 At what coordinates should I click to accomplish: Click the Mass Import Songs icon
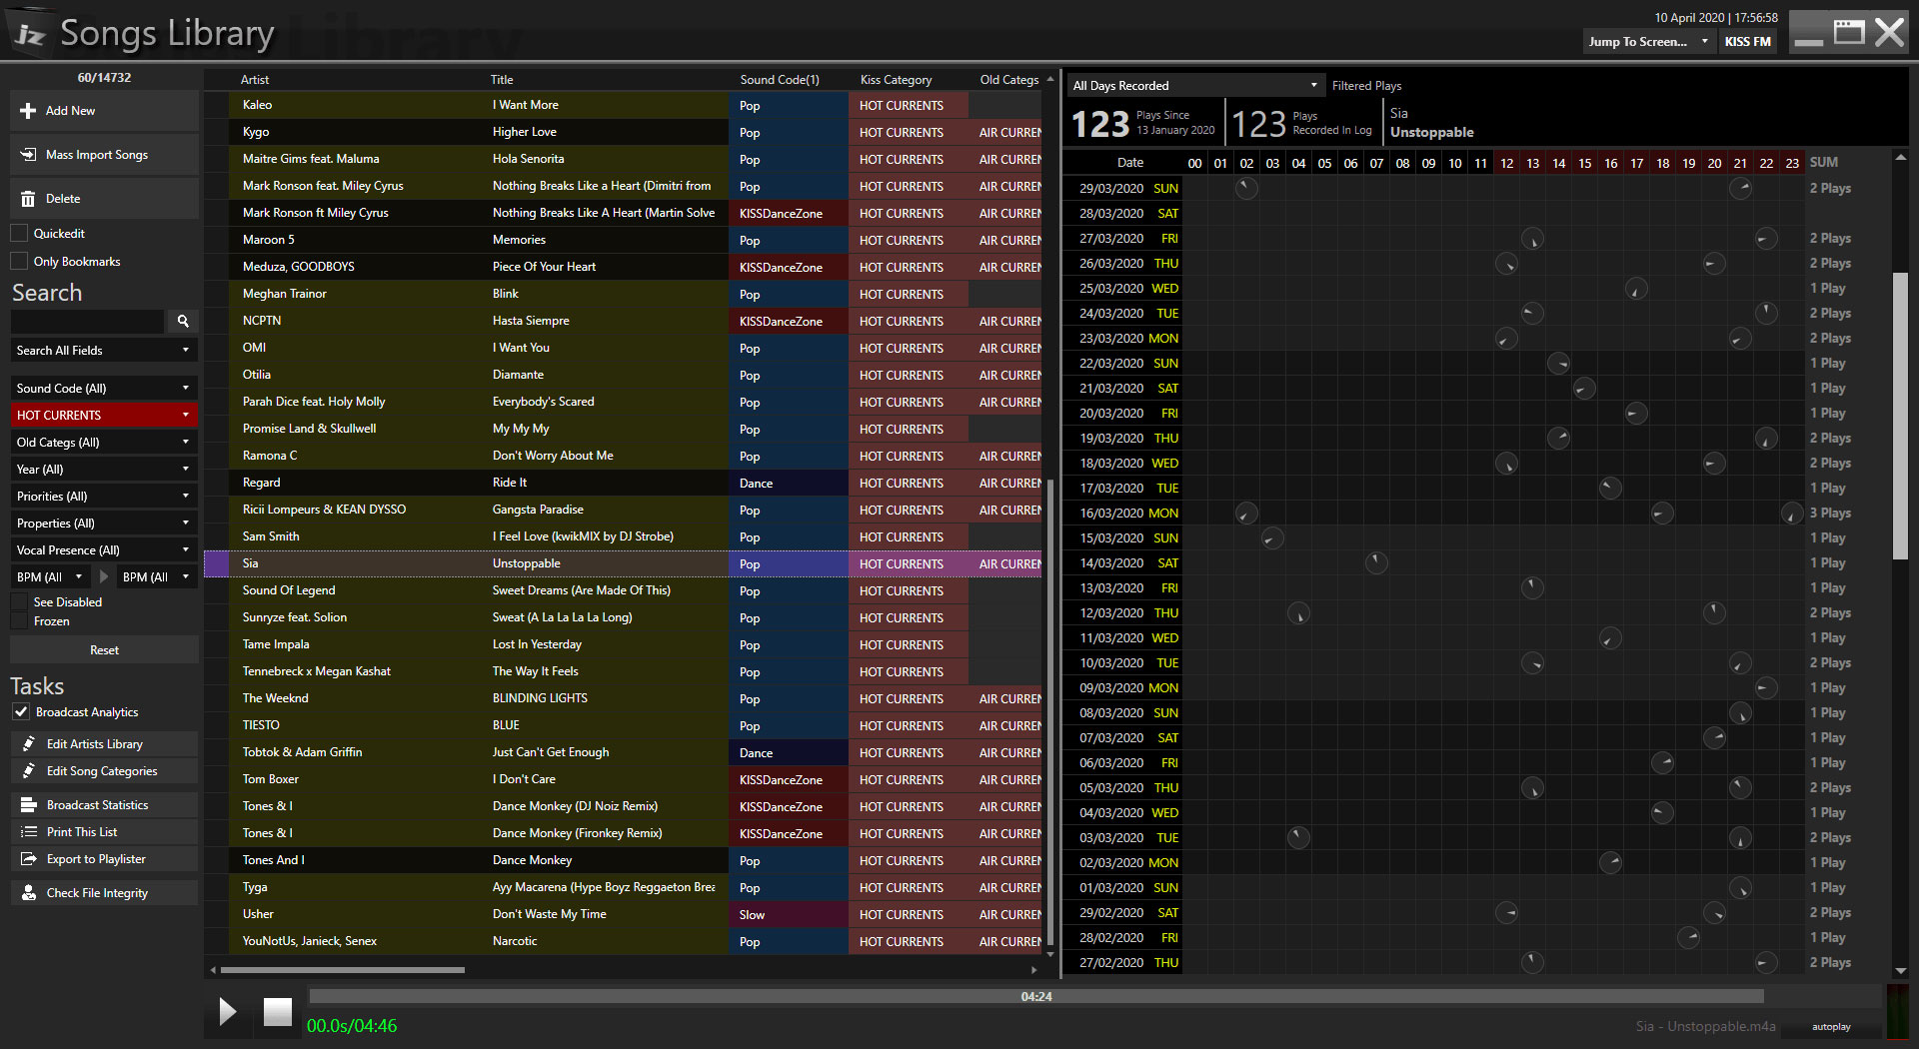(28, 155)
